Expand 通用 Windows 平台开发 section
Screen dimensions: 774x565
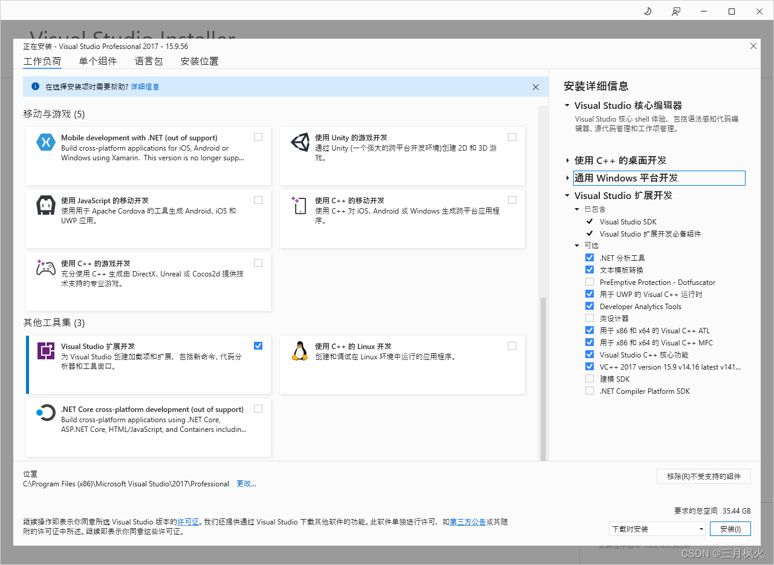click(x=567, y=178)
